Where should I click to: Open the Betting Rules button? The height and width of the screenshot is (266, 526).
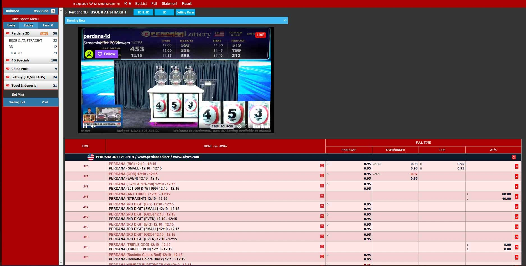185,12
